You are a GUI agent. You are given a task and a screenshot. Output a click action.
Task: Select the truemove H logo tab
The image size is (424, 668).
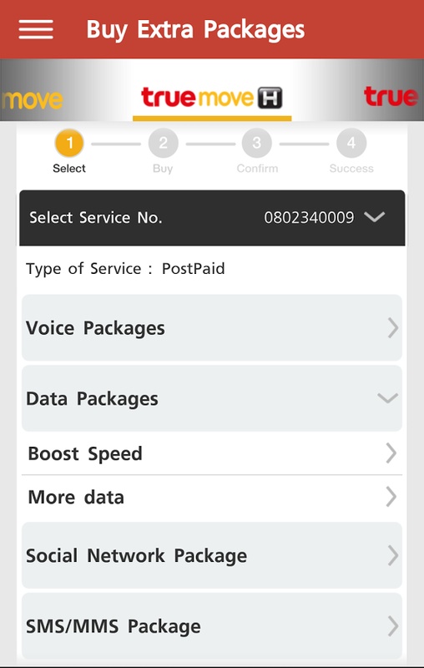pos(211,98)
